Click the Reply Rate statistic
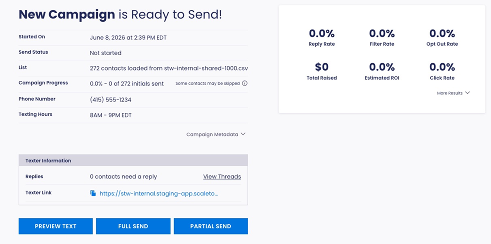The width and height of the screenshot is (491, 244). click(322, 37)
